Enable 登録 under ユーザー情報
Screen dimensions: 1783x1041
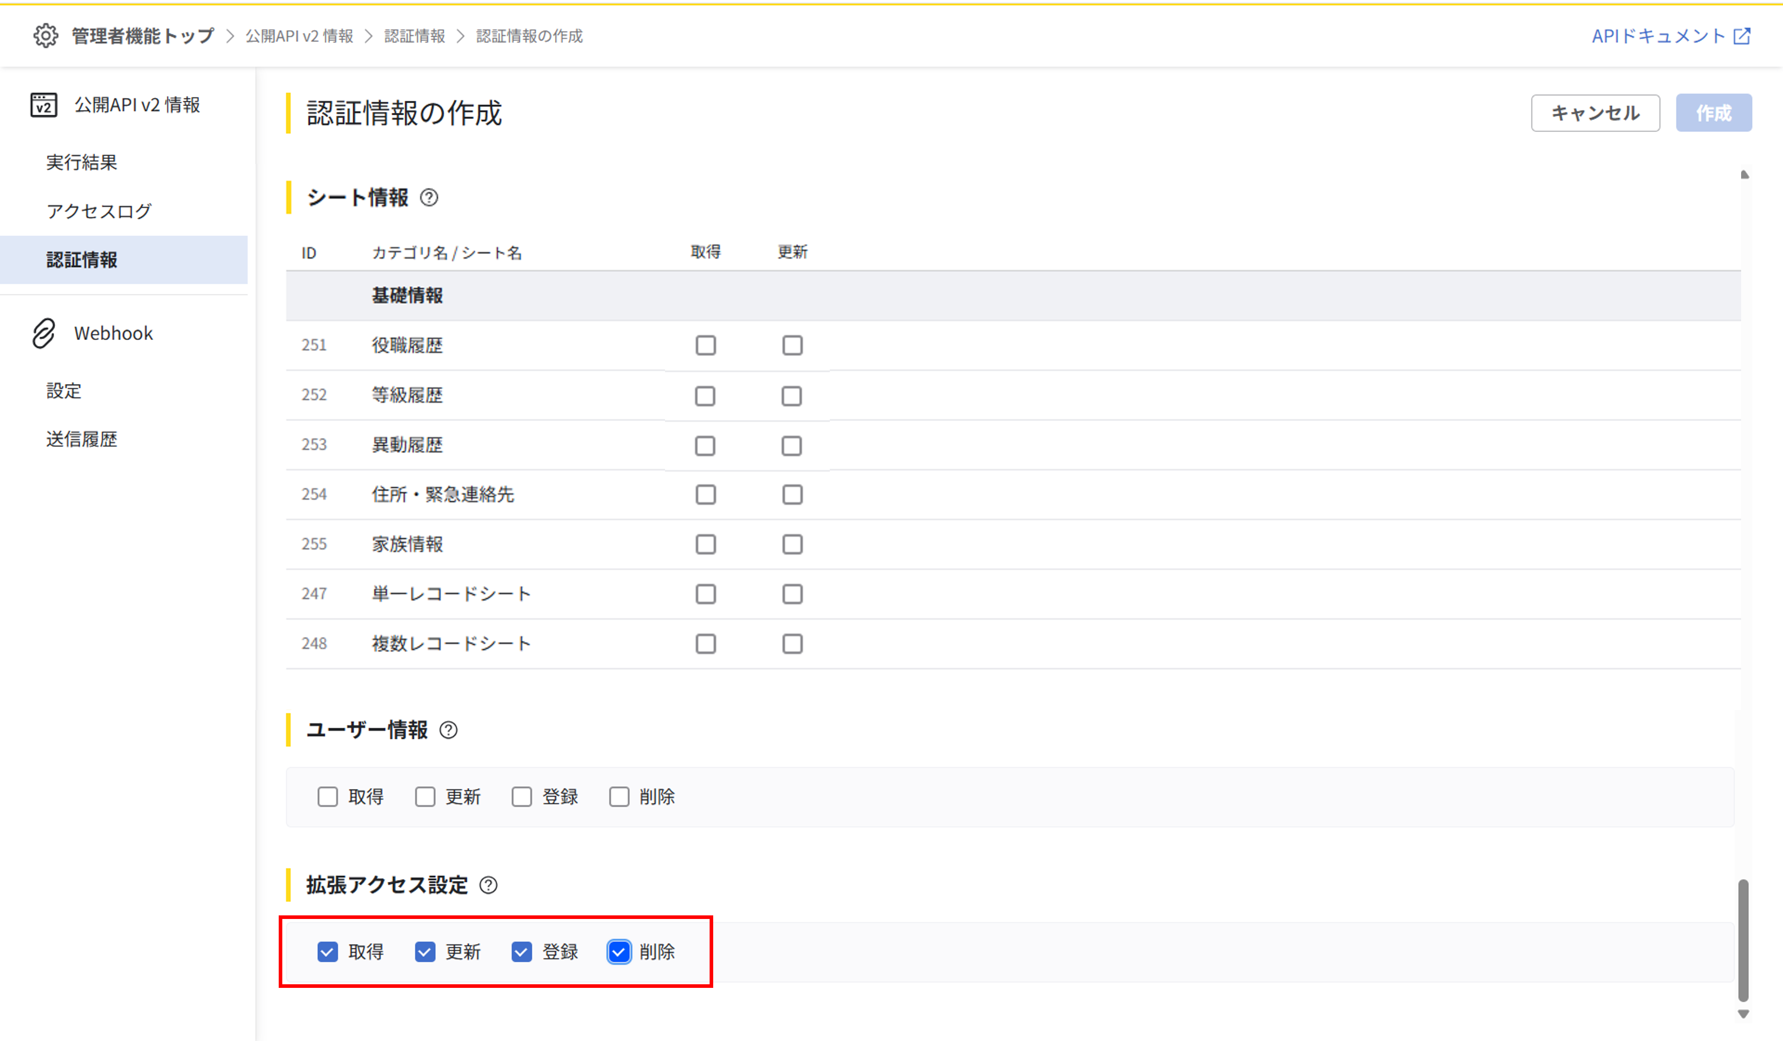[522, 797]
